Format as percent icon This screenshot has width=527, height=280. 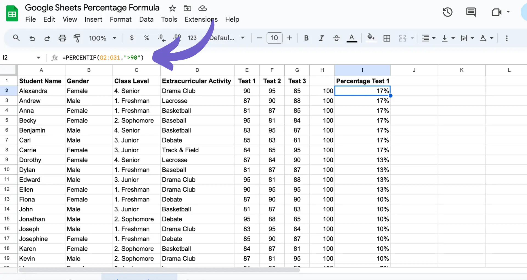147,38
